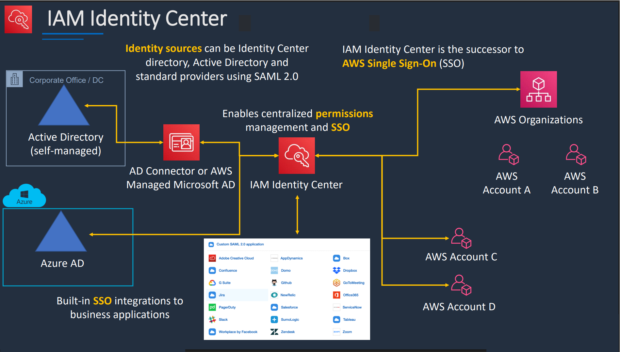Click the Dropbox icon
Screen dimensions: 620x352
pos(336,270)
